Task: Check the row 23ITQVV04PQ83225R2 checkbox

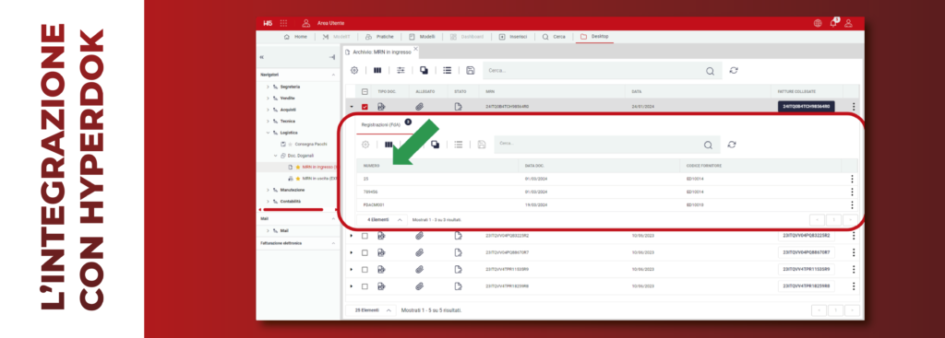Action: 365,236
